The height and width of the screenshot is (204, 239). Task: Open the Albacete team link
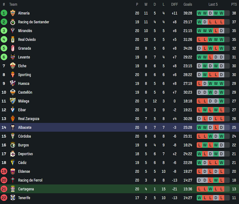point(25,128)
